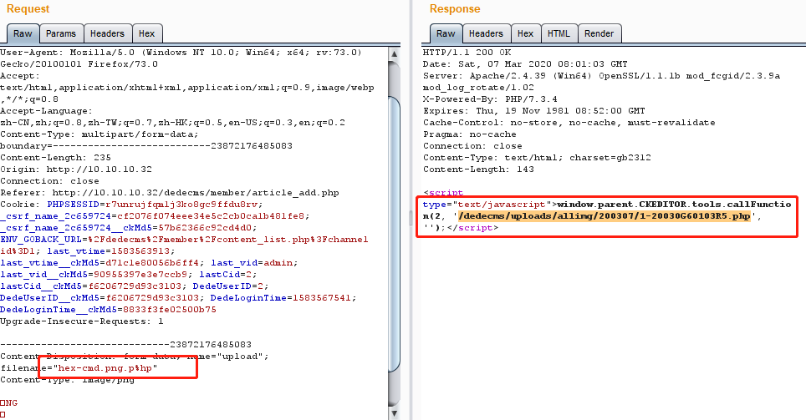
Task: Click the filename hex-cmd.png.p%hp value
Action: (105, 368)
